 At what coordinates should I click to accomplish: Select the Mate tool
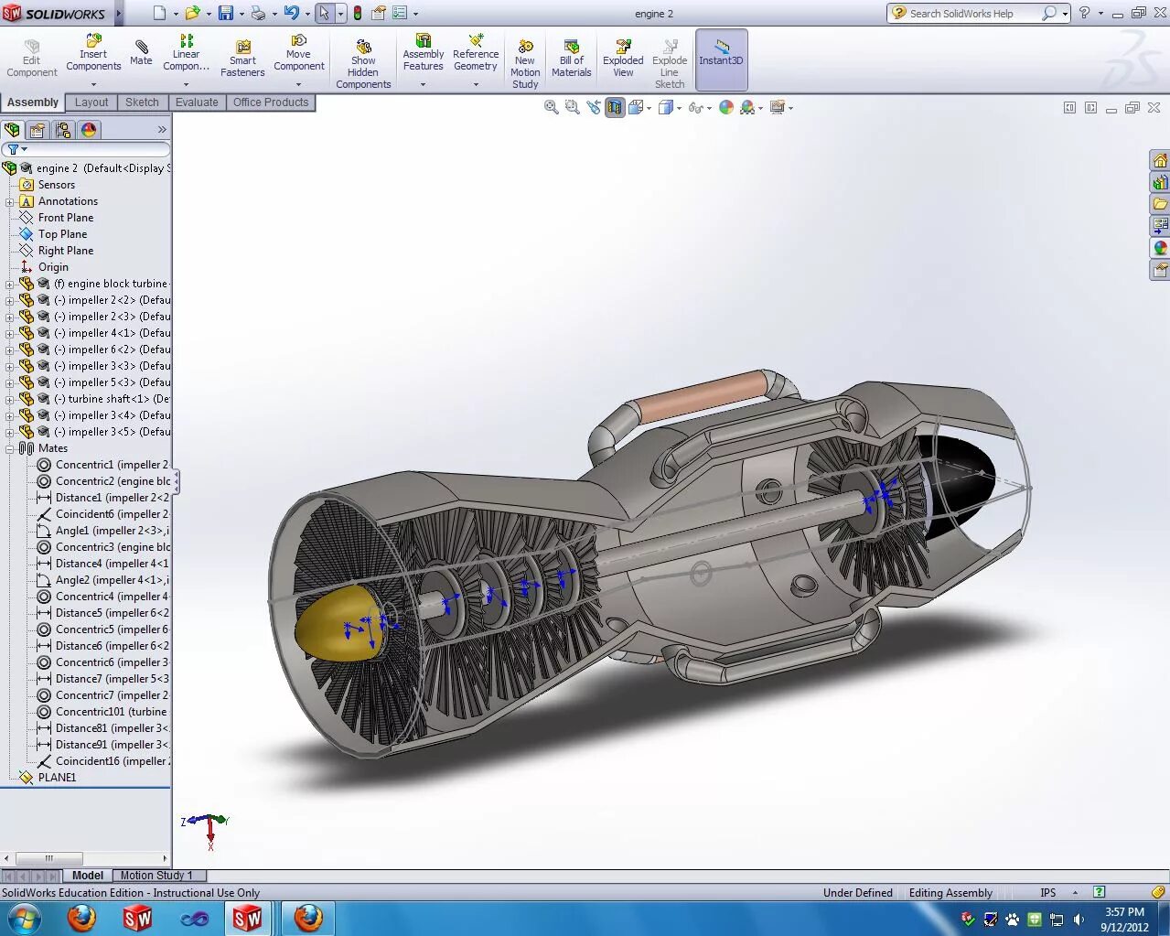tap(140, 55)
